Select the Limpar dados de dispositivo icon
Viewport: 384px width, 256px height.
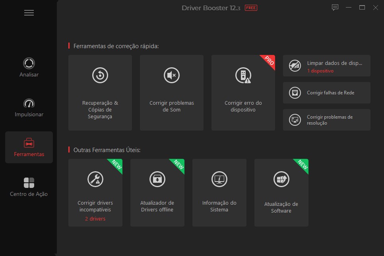(295, 66)
